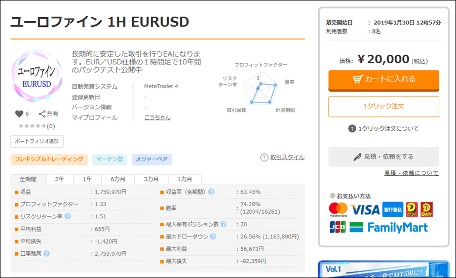Switch to the 1カ月 tab

[x=184, y=179]
